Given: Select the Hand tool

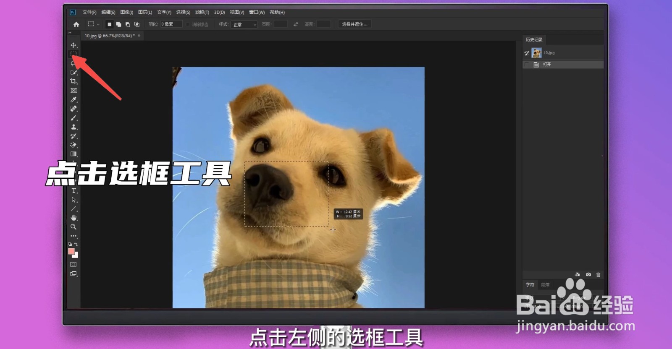Looking at the screenshot, I should pyautogui.click(x=73, y=218).
